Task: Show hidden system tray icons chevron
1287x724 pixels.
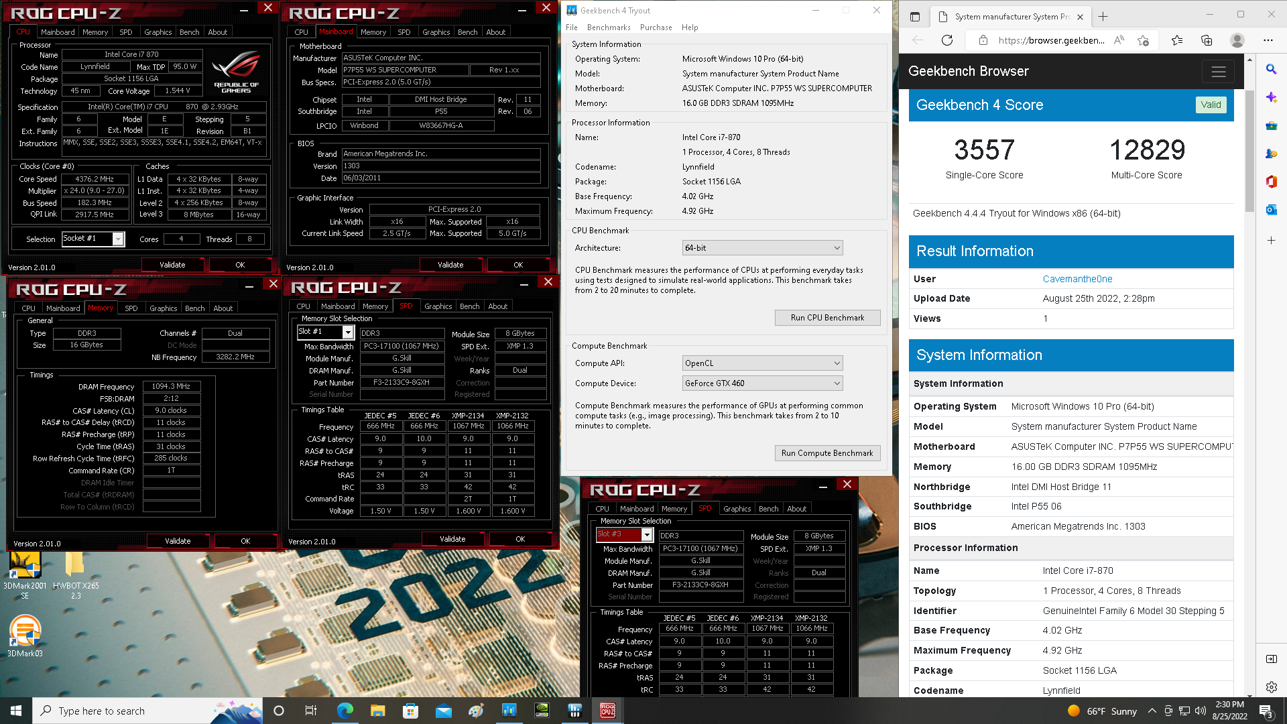Action: click(x=1152, y=711)
